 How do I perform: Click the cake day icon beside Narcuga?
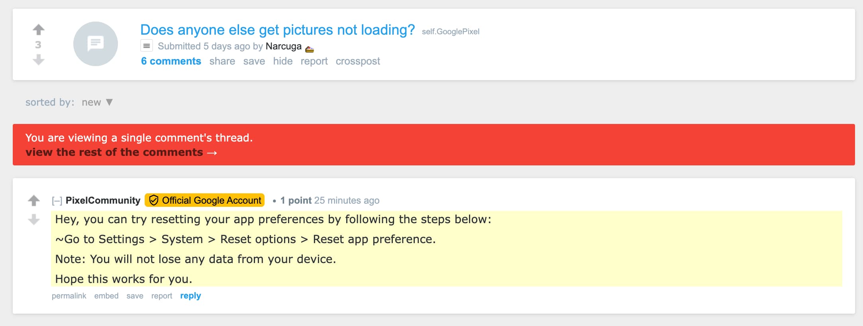point(310,49)
